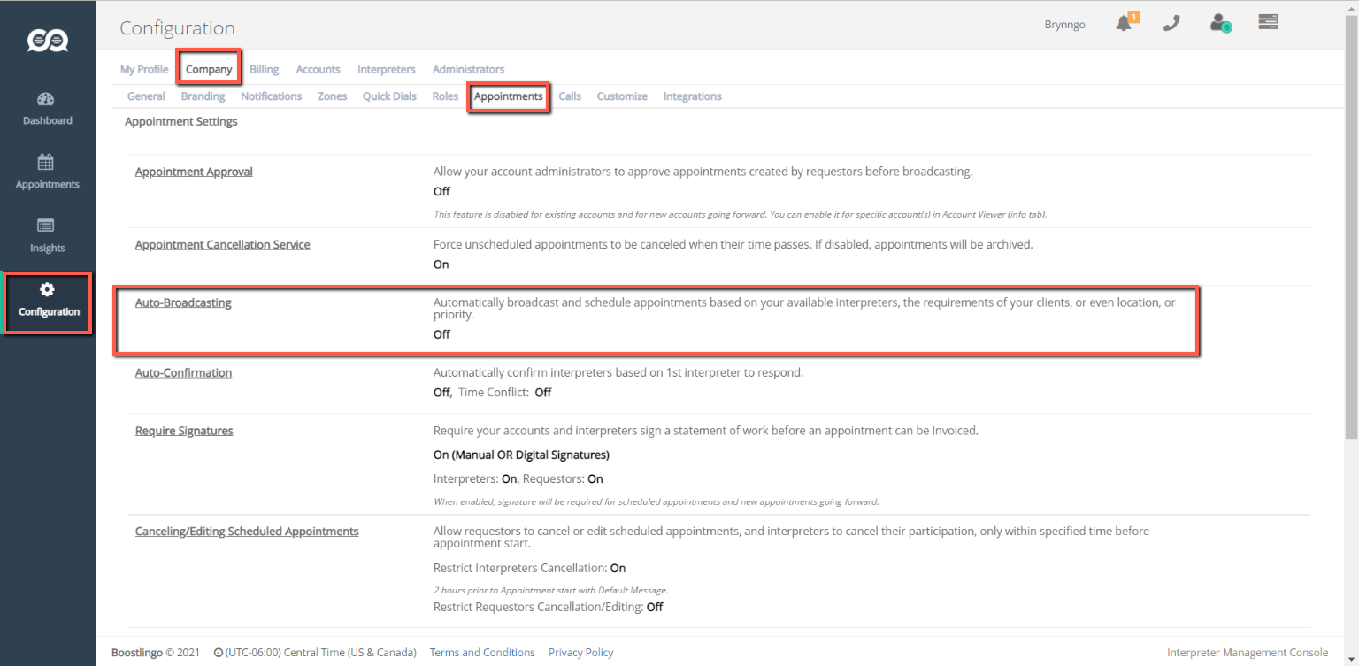The width and height of the screenshot is (1359, 666).
Task: Open the notifications bell
Action: [x=1125, y=24]
